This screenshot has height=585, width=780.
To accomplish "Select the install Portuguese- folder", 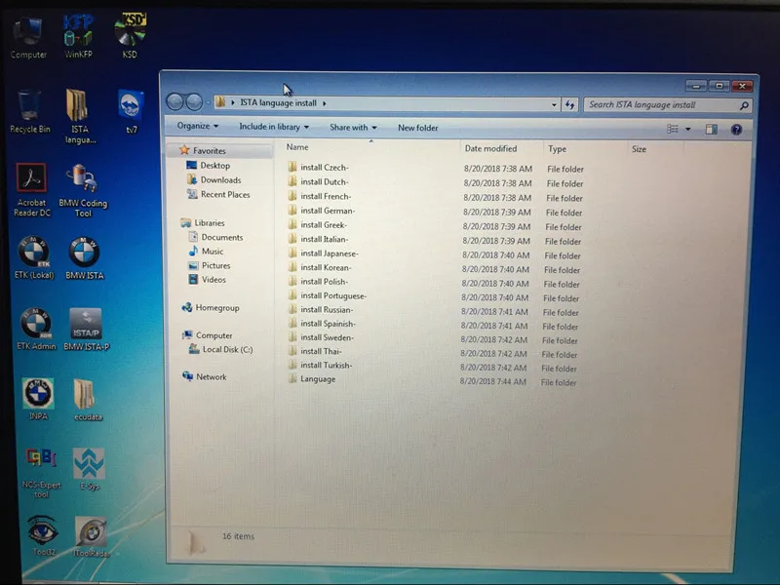I will pos(333,296).
